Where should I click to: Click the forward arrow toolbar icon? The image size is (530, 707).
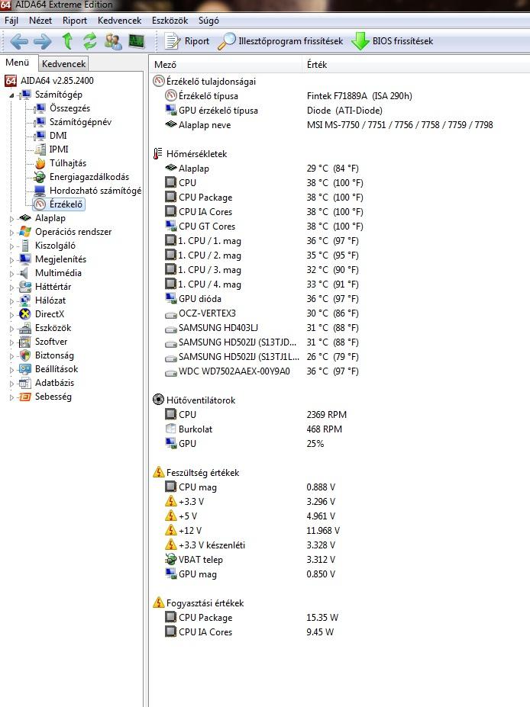[43, 41]
